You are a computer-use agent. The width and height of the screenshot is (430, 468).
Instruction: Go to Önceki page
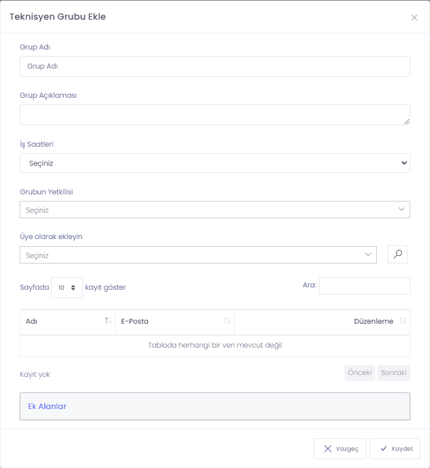click(360, 373)
